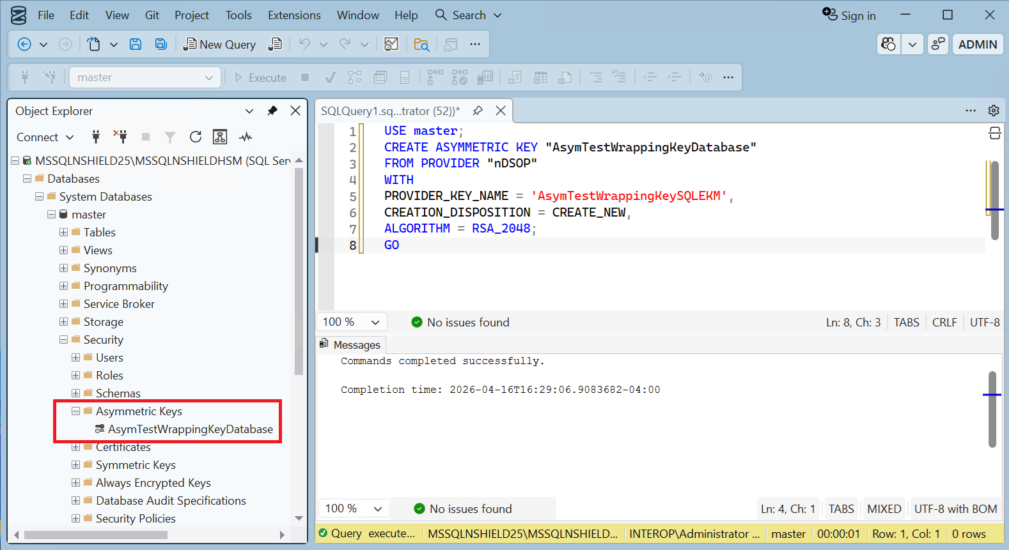Click the Find in Files icon
The width and height of the screenshot is (1009, 550).
pos(421,44)
